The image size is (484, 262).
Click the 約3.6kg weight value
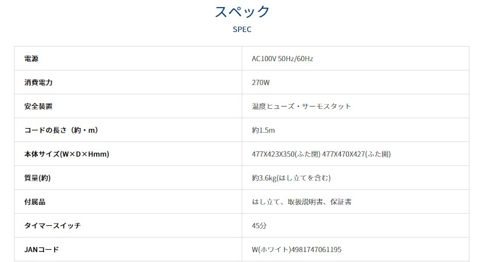point(291,178)
